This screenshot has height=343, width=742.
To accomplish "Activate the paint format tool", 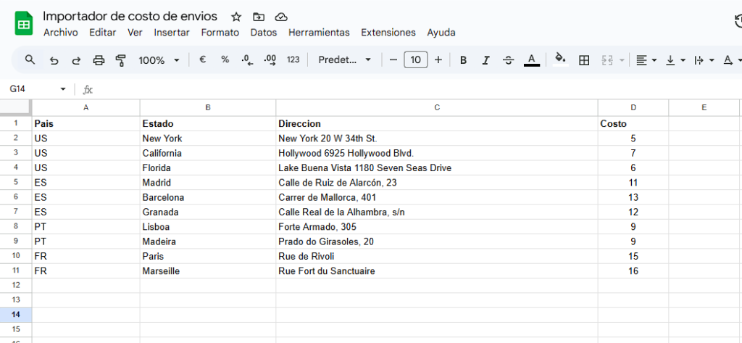I will (x=120, y=60).
